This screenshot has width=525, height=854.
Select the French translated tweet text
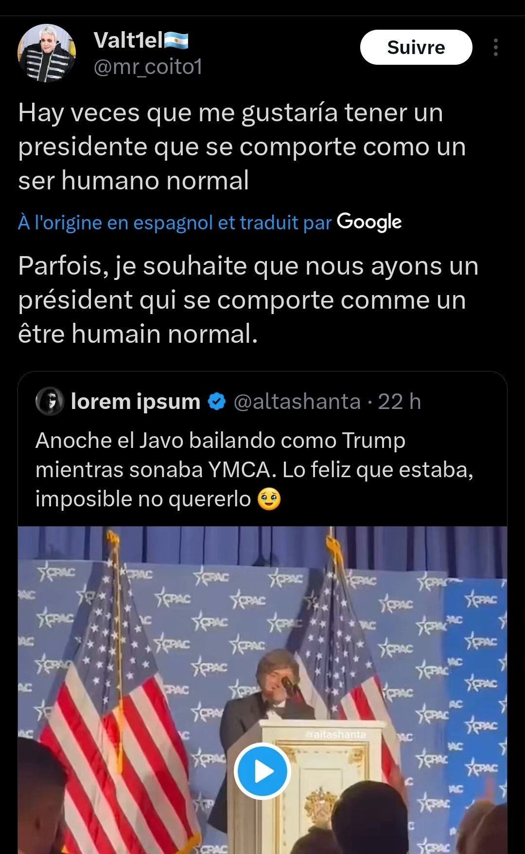point(248,300)
